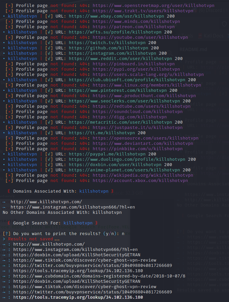The height and width of the screenshot is (302, 229).
Task: Open the twitch.tv killshotvpn URL
Action: coord(107,43)
